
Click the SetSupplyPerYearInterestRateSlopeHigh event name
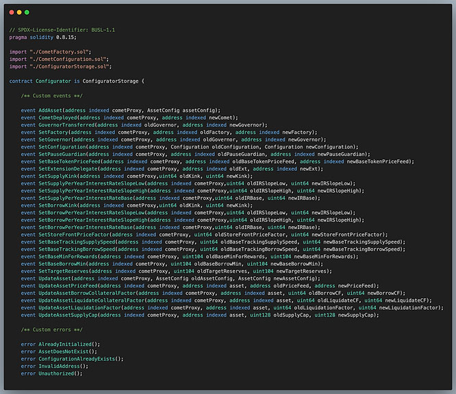tap(92, 191)
